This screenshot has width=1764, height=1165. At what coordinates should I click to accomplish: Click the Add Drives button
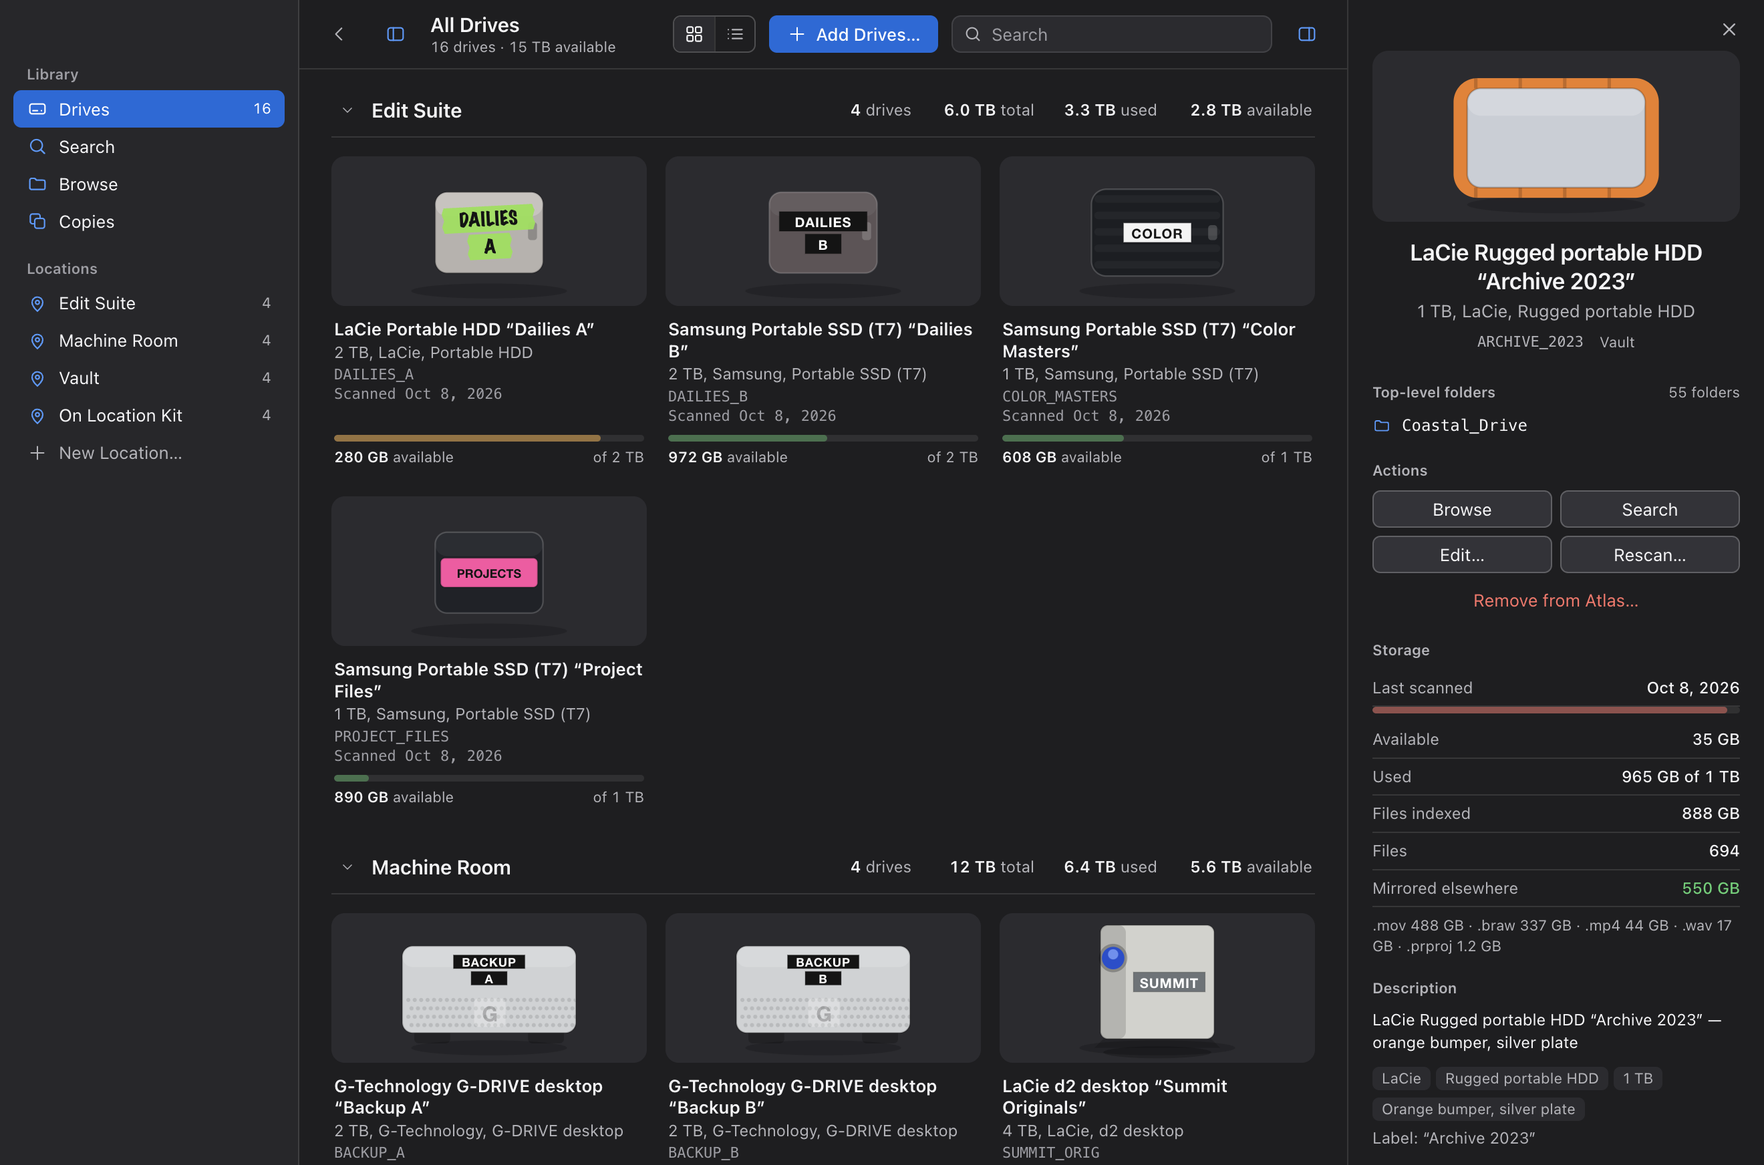point(853,34)
